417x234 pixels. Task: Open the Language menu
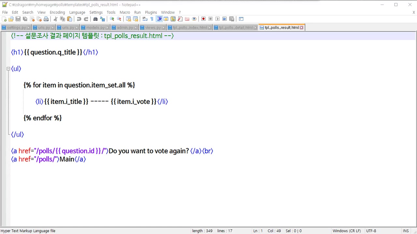coord(77,12)
